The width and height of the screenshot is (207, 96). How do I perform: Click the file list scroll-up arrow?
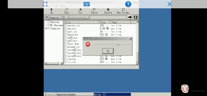click(137, 22)
